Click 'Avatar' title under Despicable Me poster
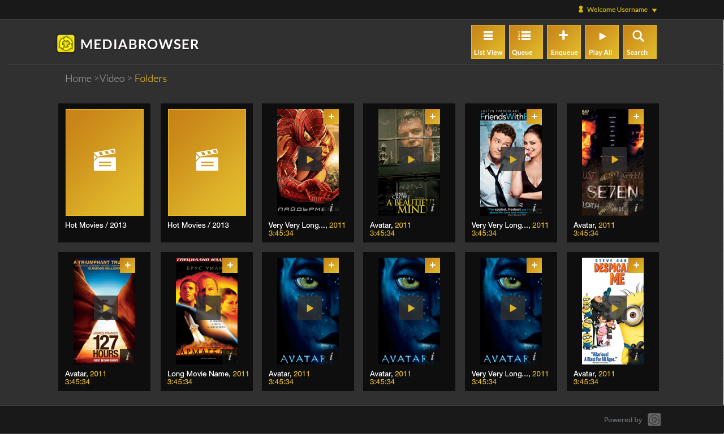Screen dimensions: 724x434 585,374
